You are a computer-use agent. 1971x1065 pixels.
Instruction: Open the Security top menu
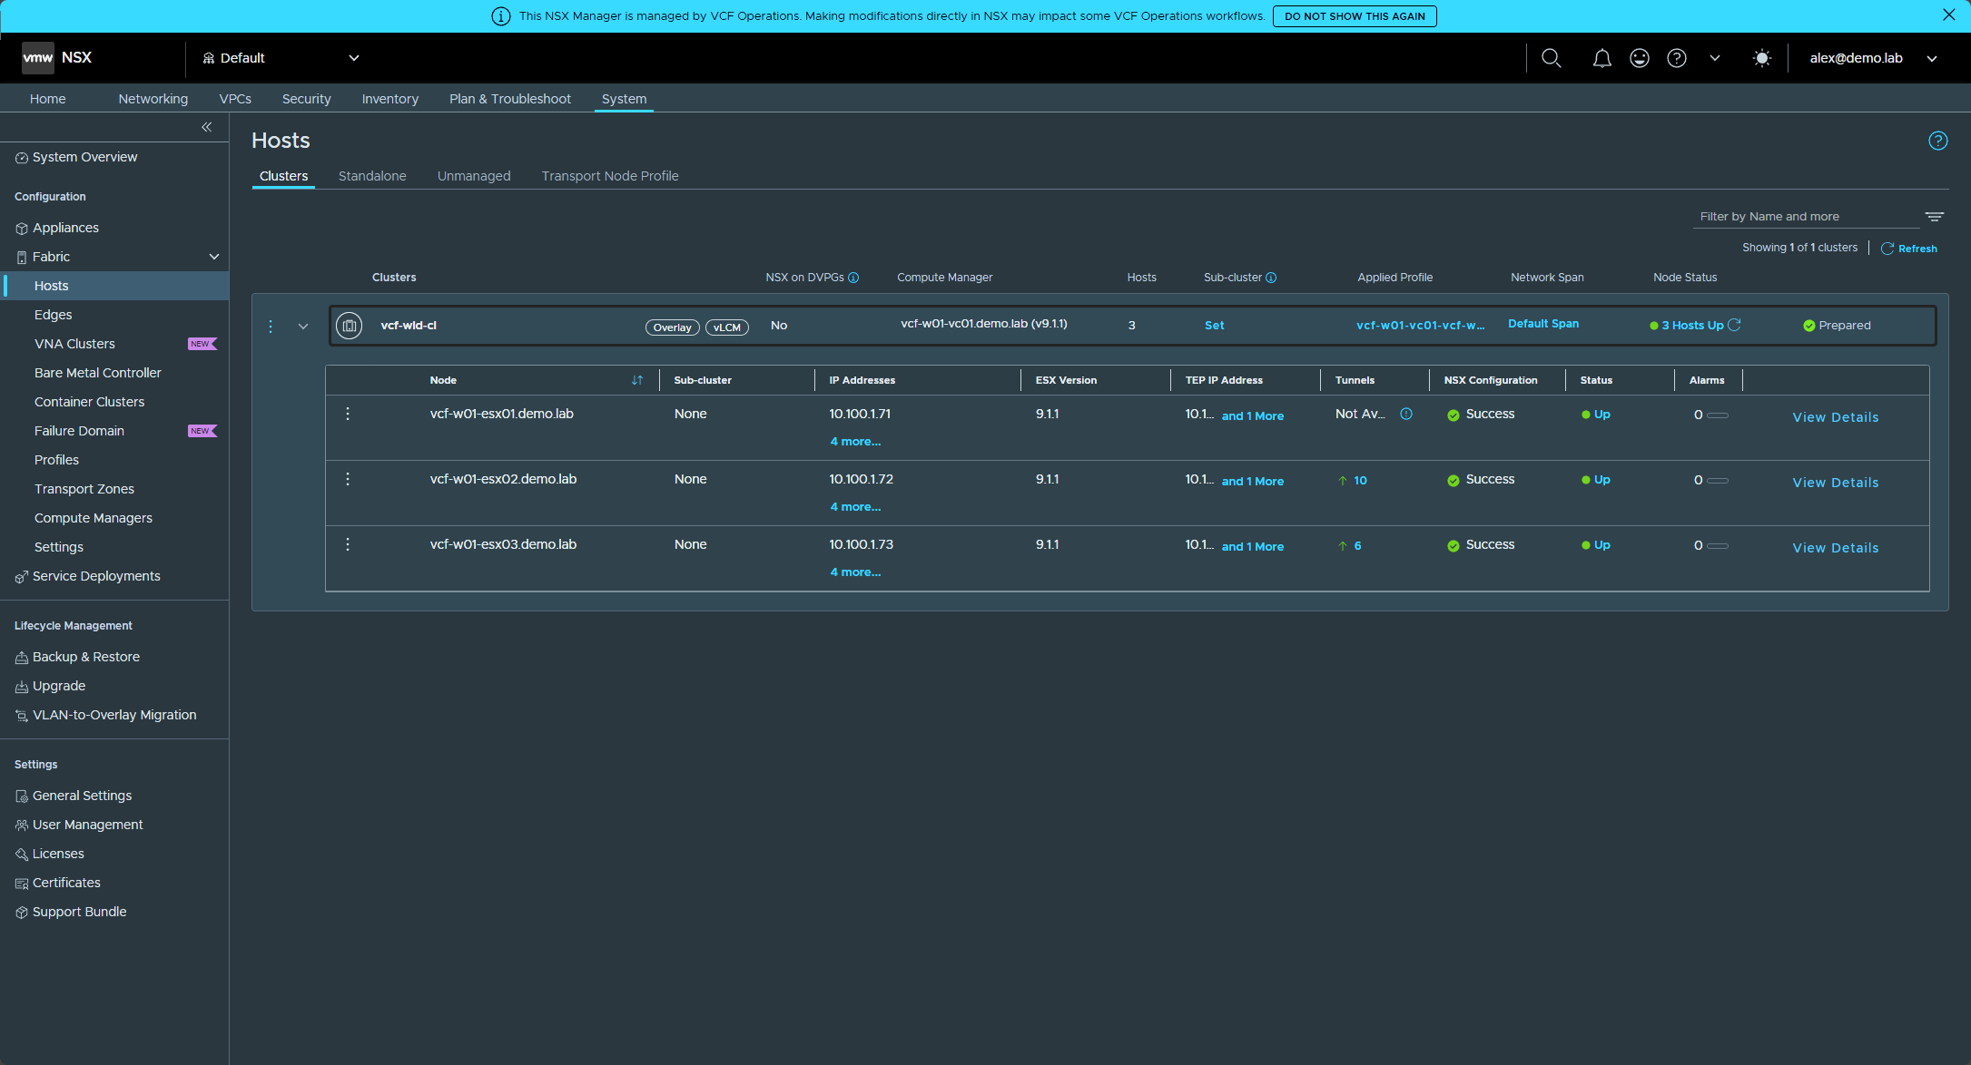[307, 99]
